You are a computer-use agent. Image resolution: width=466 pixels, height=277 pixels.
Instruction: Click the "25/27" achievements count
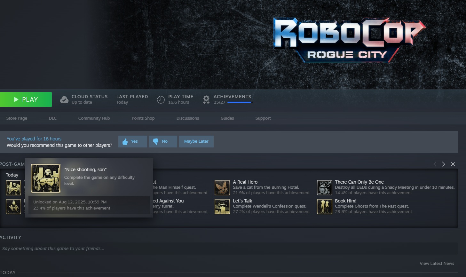point(219,102)
